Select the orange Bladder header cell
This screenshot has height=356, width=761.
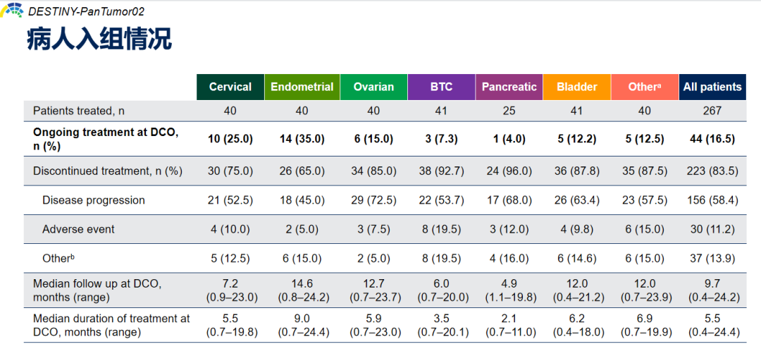pos(576,87)
